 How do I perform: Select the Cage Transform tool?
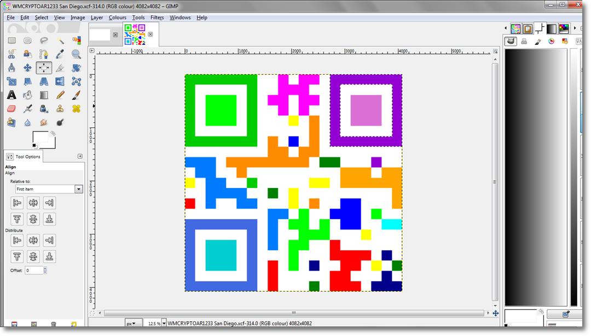[76, 81]
